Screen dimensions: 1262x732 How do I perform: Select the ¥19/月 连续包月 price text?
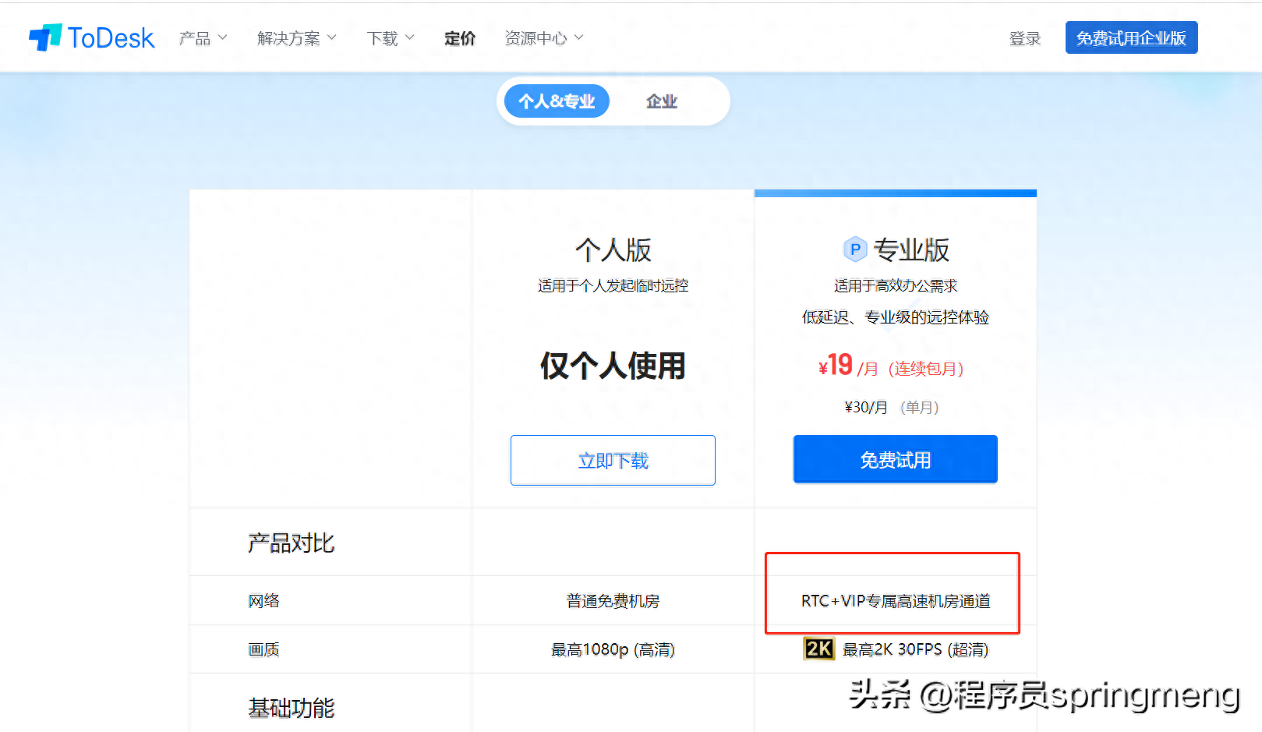[x=890, y=366]
